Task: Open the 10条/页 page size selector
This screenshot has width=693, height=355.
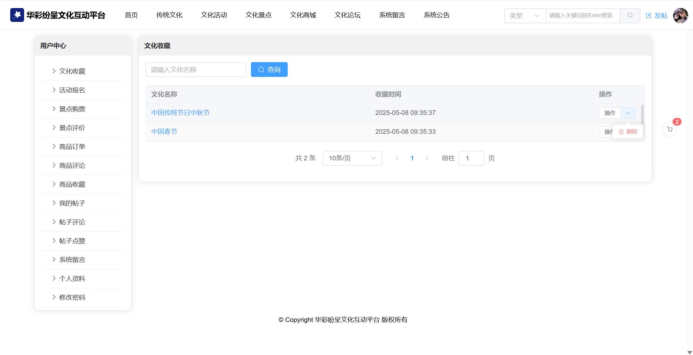Action: (x=352, y=158)
